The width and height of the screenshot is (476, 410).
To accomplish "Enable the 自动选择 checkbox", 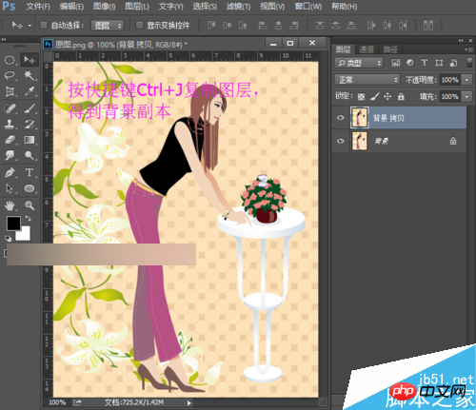I will [44, 26].
